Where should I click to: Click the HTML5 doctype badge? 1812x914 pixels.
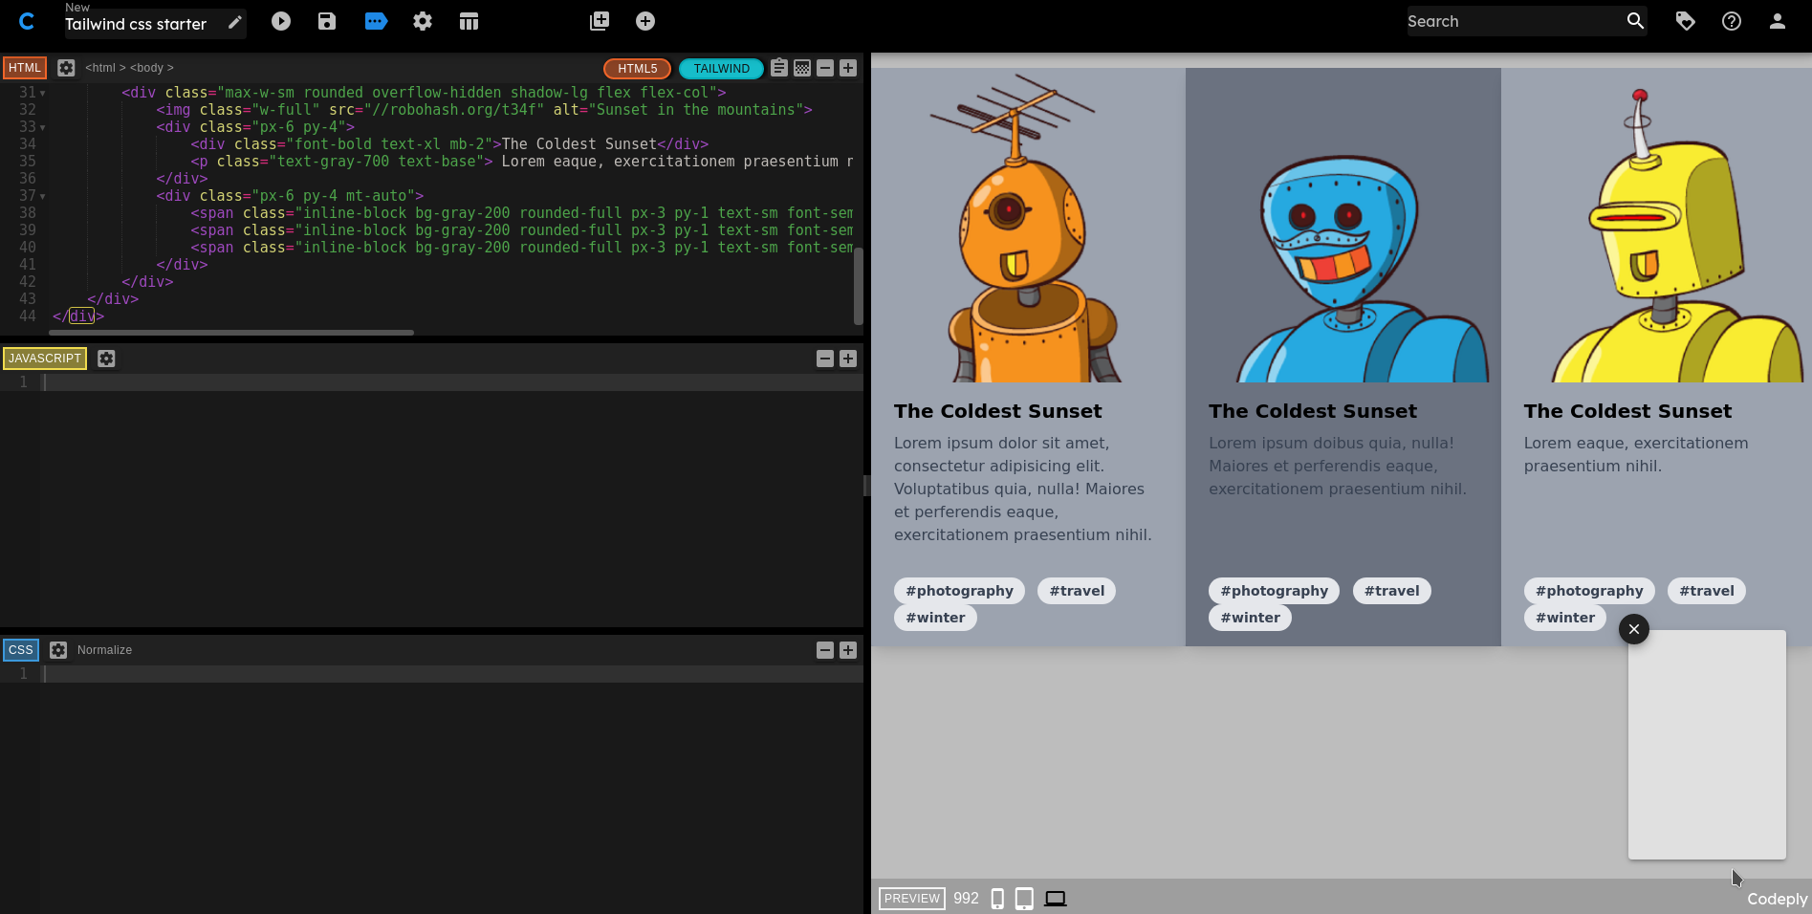click(x=637, y=69)
